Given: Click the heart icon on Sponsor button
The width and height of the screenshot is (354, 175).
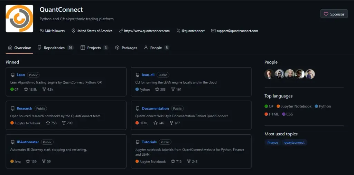Looking at the screenshot, I should (x=326, y=14).
